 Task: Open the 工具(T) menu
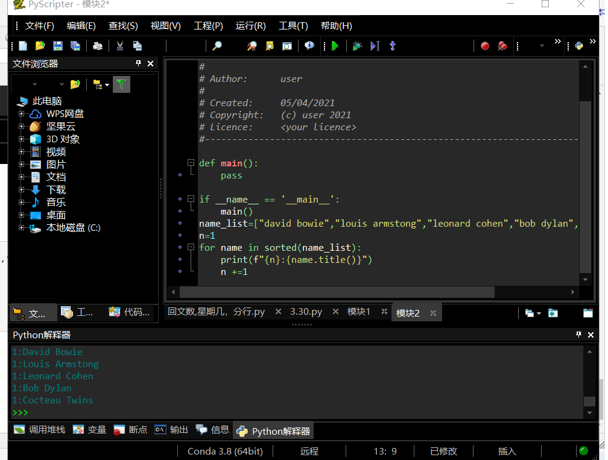pyautogui.click(x=293, y=26)
